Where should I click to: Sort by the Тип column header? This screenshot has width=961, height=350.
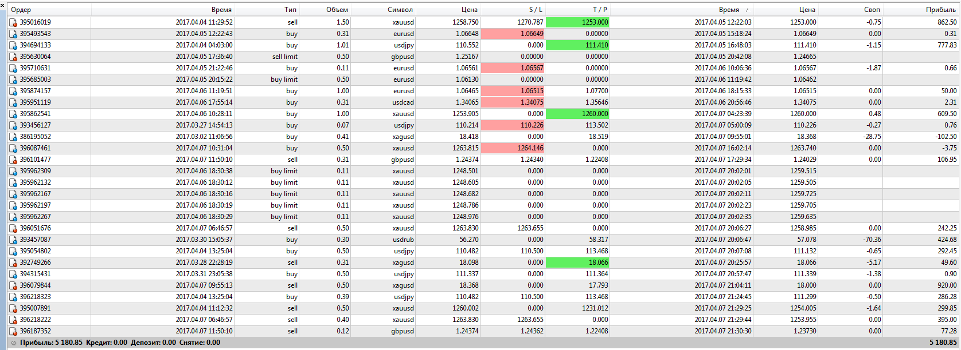pyautogui.click(x=267, y=10)
